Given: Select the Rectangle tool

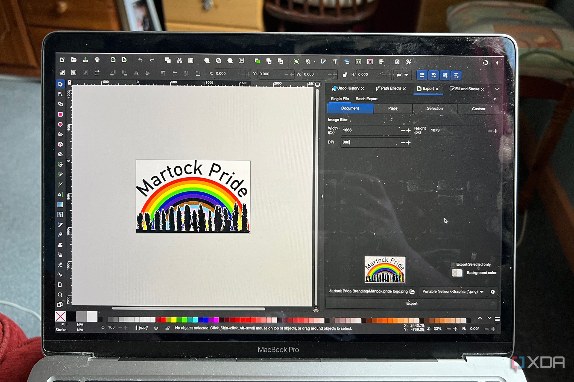Looking at the screenshot, I should point(60,114).
